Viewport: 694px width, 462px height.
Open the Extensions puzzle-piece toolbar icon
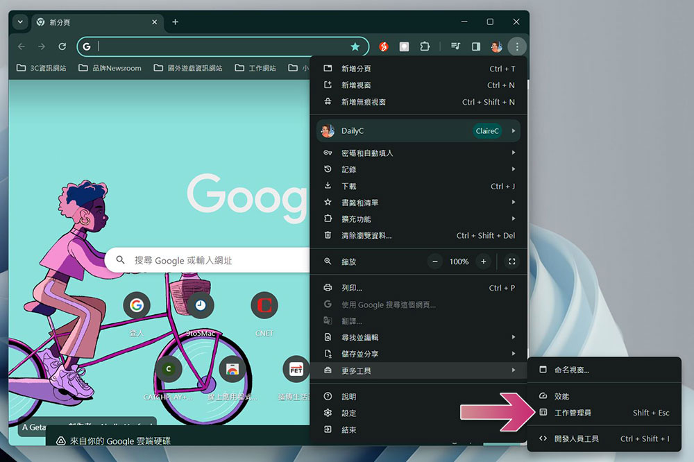(x=425, y=46)
